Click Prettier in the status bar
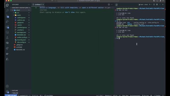 (x=157, y=95)
